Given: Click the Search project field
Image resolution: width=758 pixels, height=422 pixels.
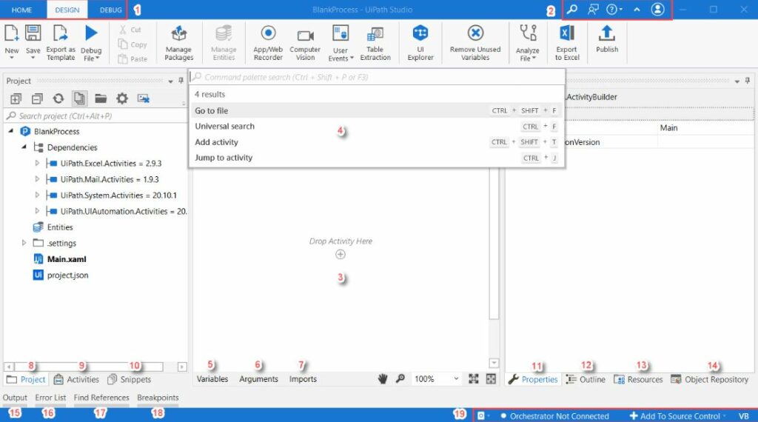Looking at the screenshot, I should coord(95,116).
